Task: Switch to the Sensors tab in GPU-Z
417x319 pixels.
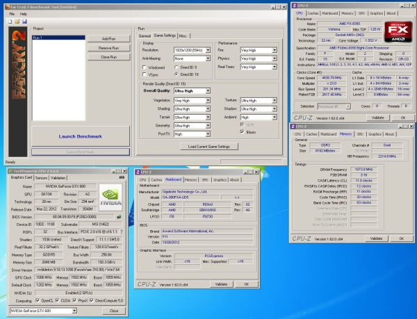Action: (x=41, y=178)
